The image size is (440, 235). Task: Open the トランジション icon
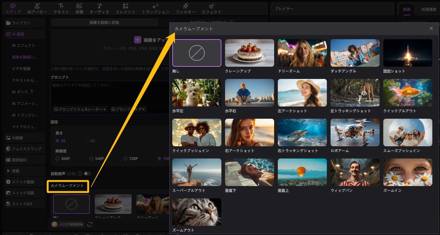155,6
